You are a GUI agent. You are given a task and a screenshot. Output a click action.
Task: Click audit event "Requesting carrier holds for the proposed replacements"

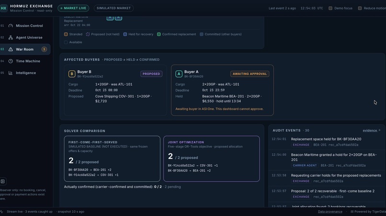(336, 175)
